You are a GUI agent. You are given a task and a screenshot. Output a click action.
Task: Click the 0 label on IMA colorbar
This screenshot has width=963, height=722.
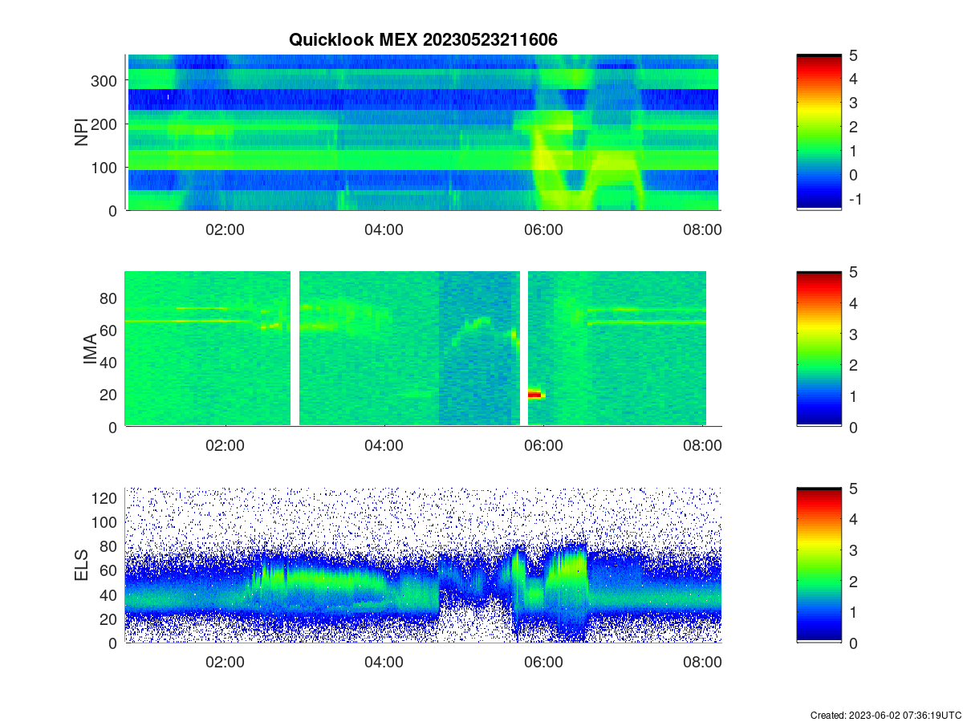[x=853, y=427]
